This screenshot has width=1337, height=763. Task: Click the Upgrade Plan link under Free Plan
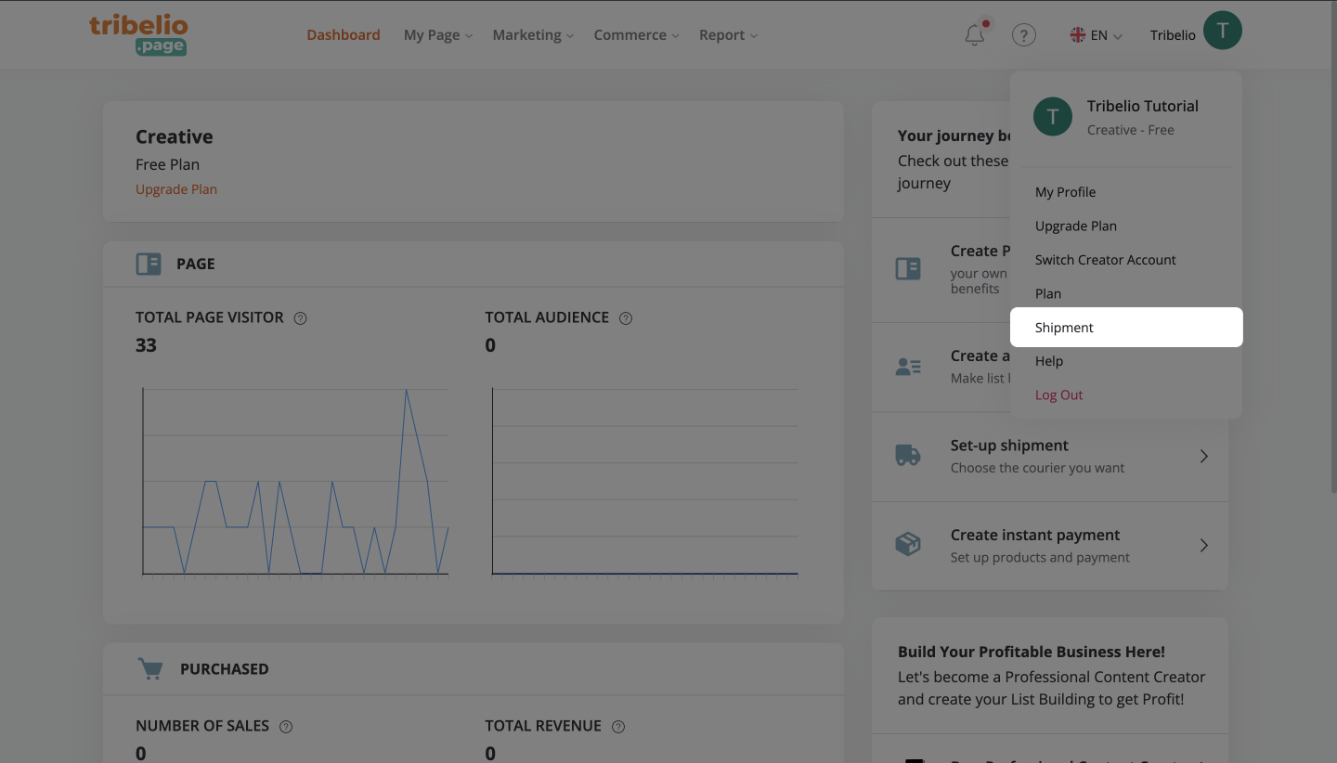tap(176, 189)
